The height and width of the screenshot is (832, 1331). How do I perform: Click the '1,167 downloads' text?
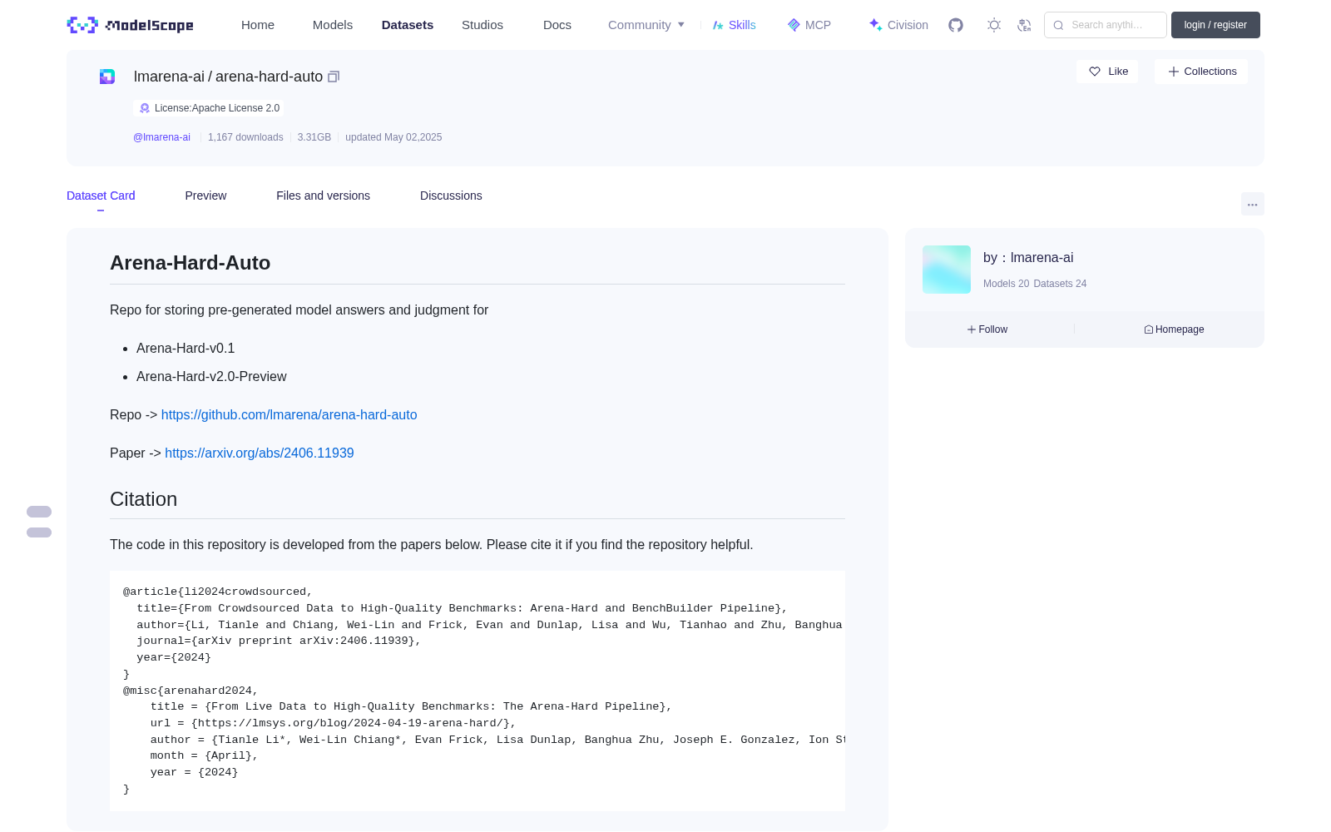click(245, 137)
